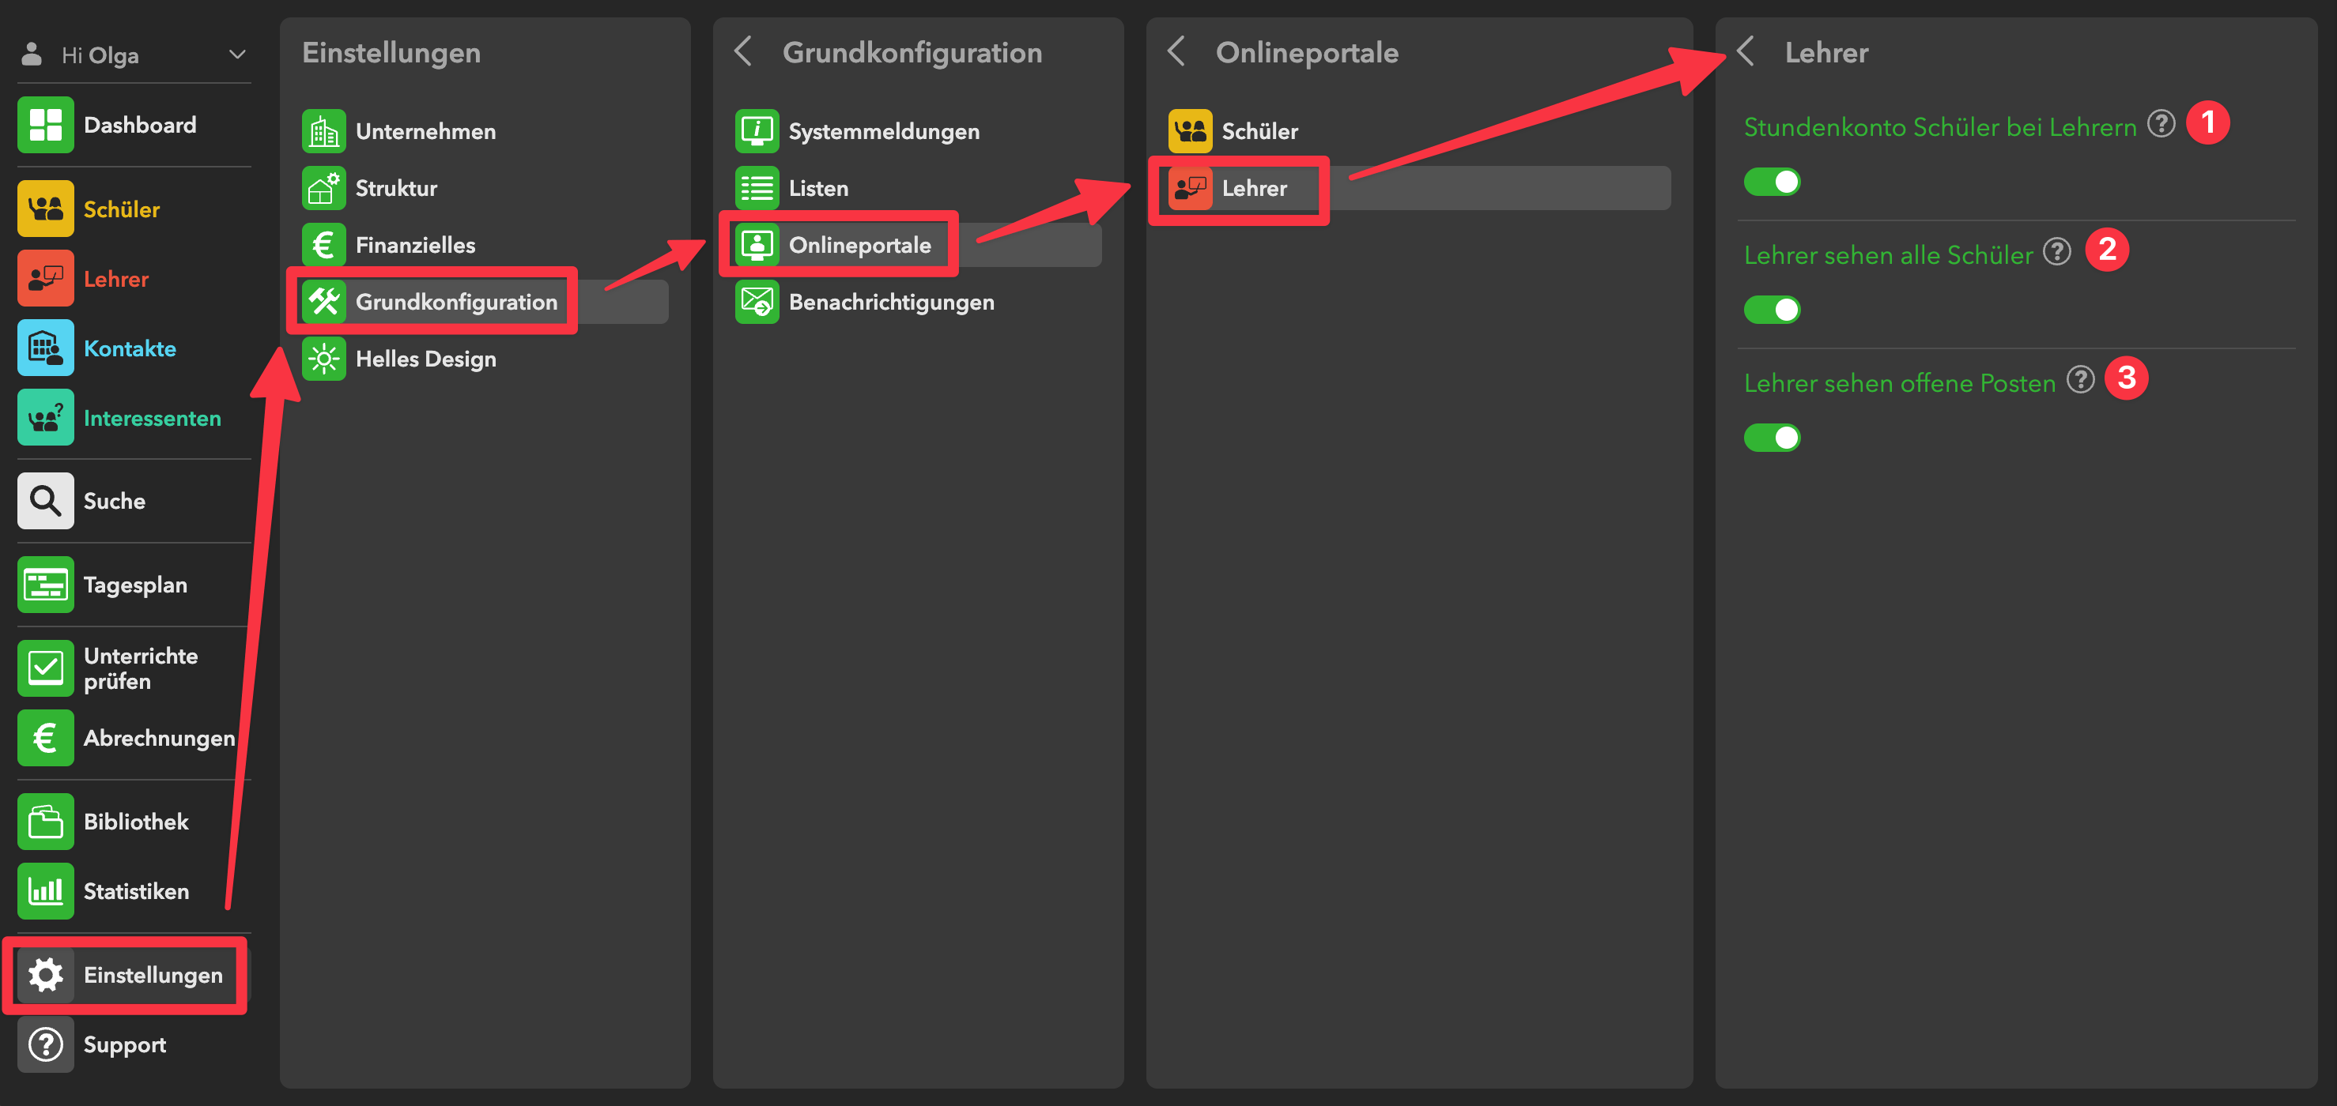This screenshot has width=2337, height=1106.
Task: Click the Grundkonfiguration tools icon
Action: tap(324, 302)
